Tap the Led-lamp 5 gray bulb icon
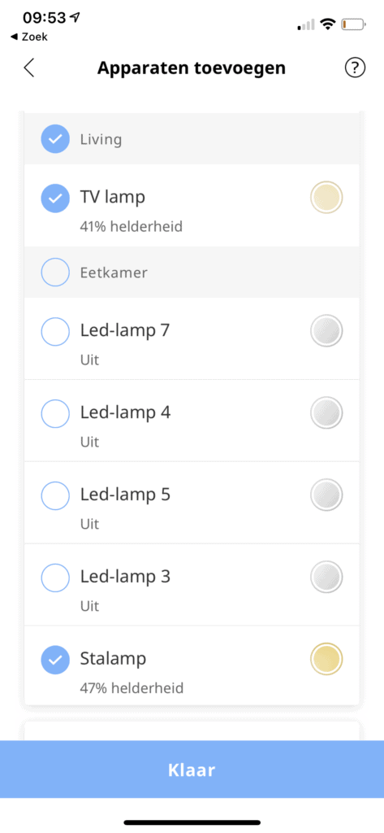 pyautogui.click(x=326, y=495)
